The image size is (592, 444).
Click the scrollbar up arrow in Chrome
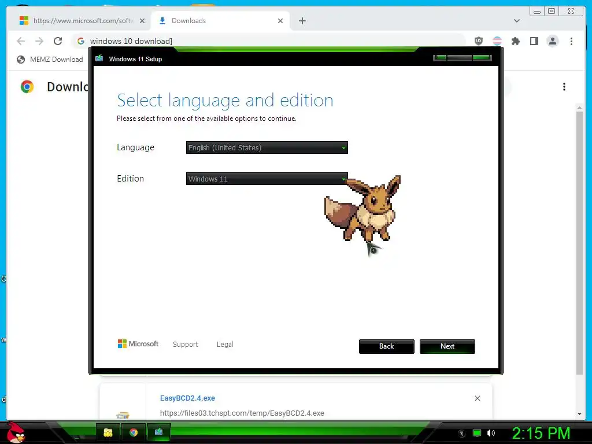coord(579,108)
